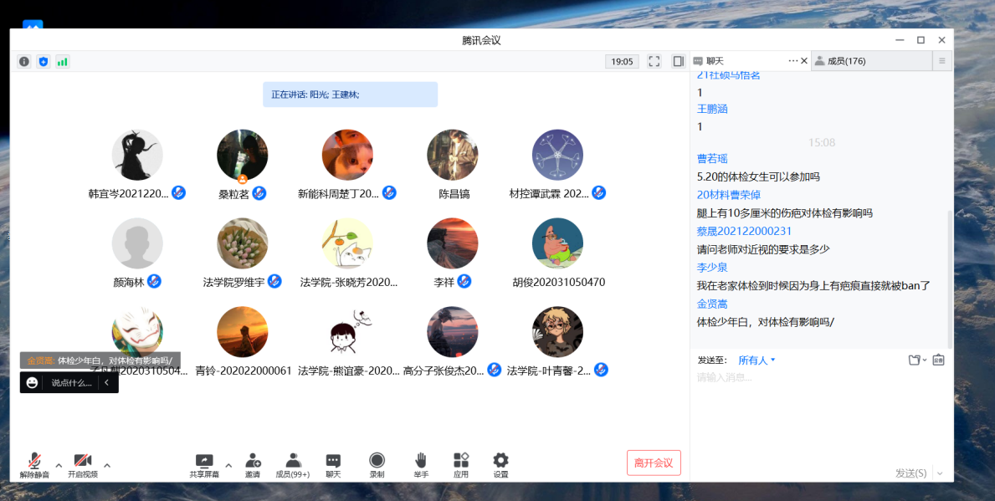
Task: Enter full screen mode icon
Action: [654, 61]
